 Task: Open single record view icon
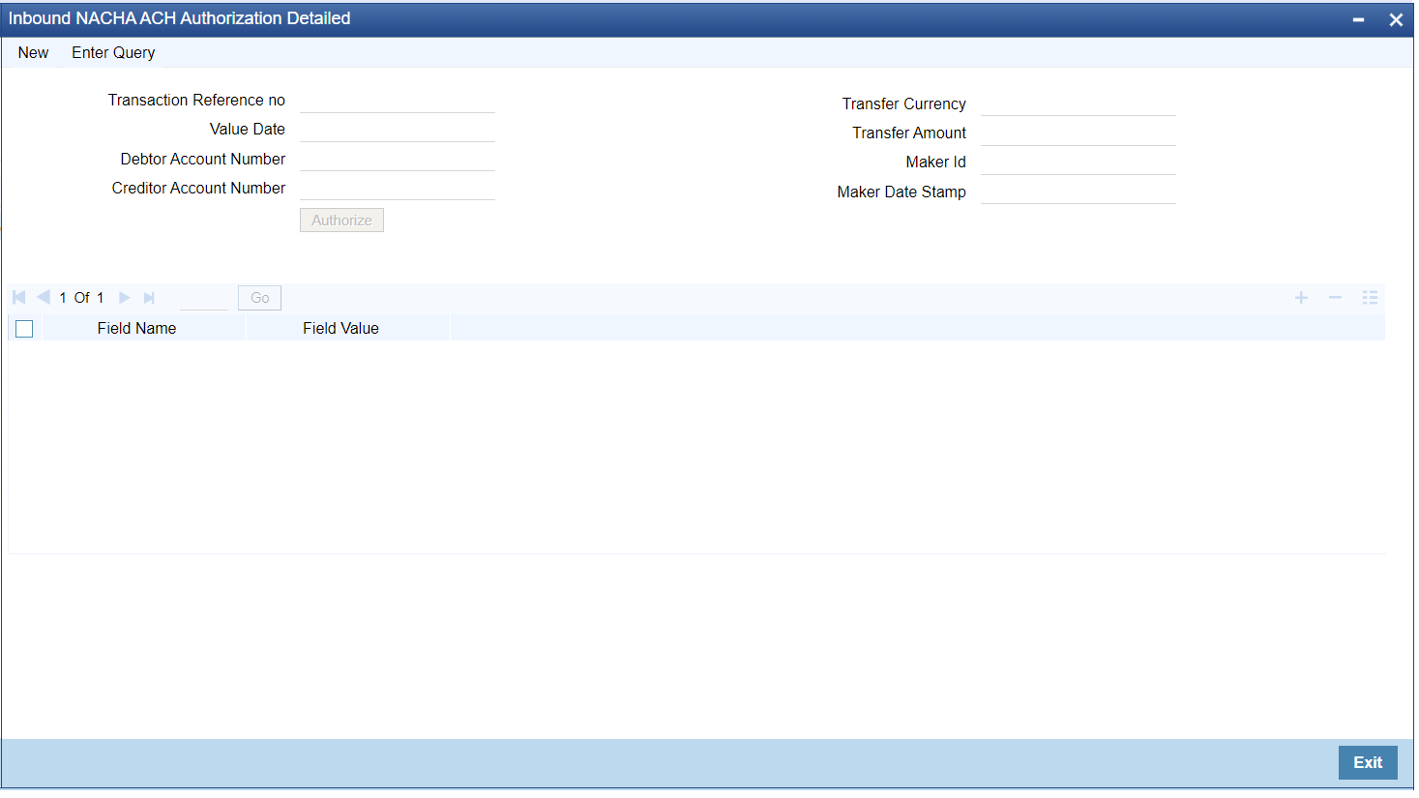(1370, 298)
